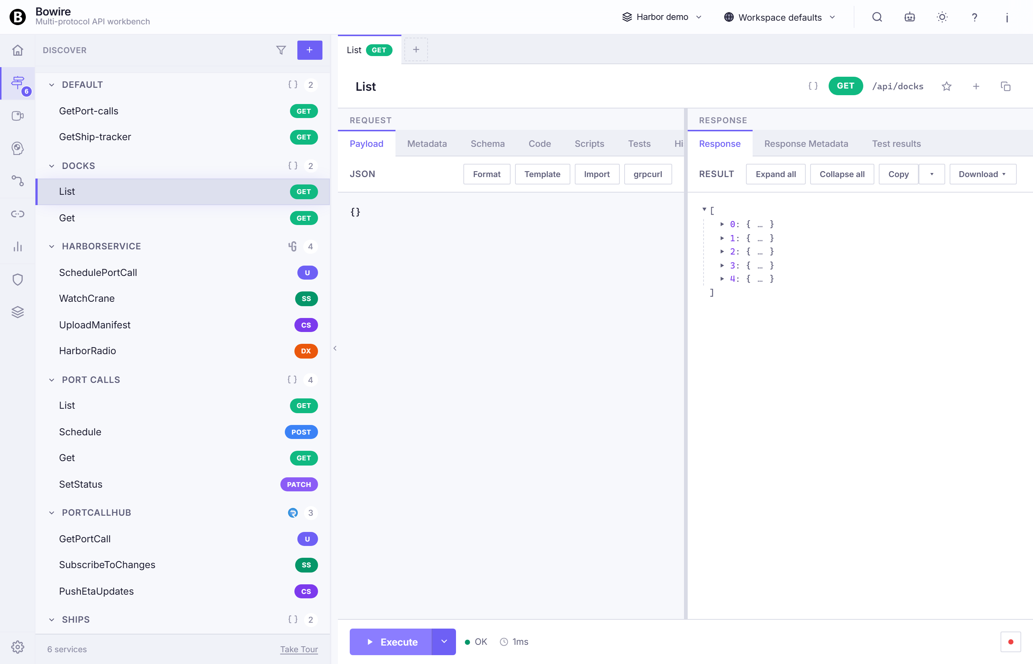Open the Download dropdown

tap(982, 174)
